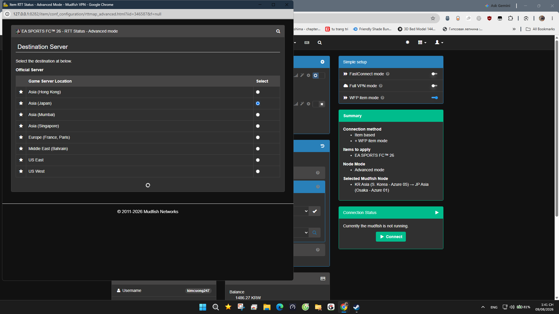Click the keyboard icon in Mudfish navbar
Image resolution: width=559 pixels, height=314 pixels.
[x=307, y=43]
